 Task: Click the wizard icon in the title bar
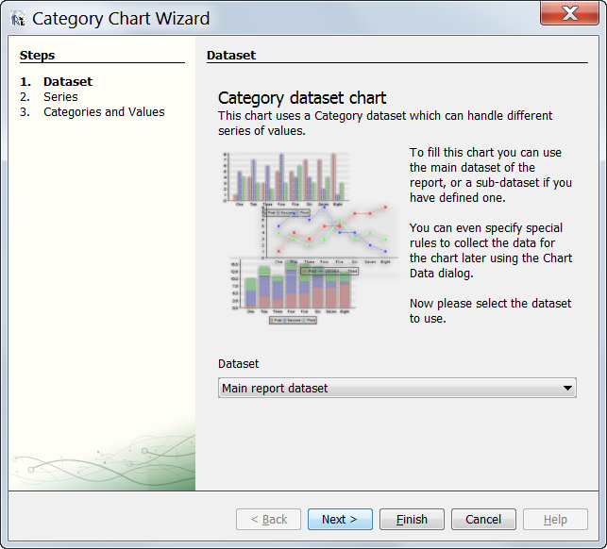(x=18, y=18)
